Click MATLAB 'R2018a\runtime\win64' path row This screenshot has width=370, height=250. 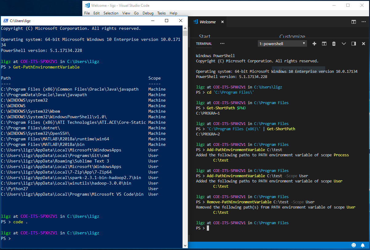(x=55, y=139)
